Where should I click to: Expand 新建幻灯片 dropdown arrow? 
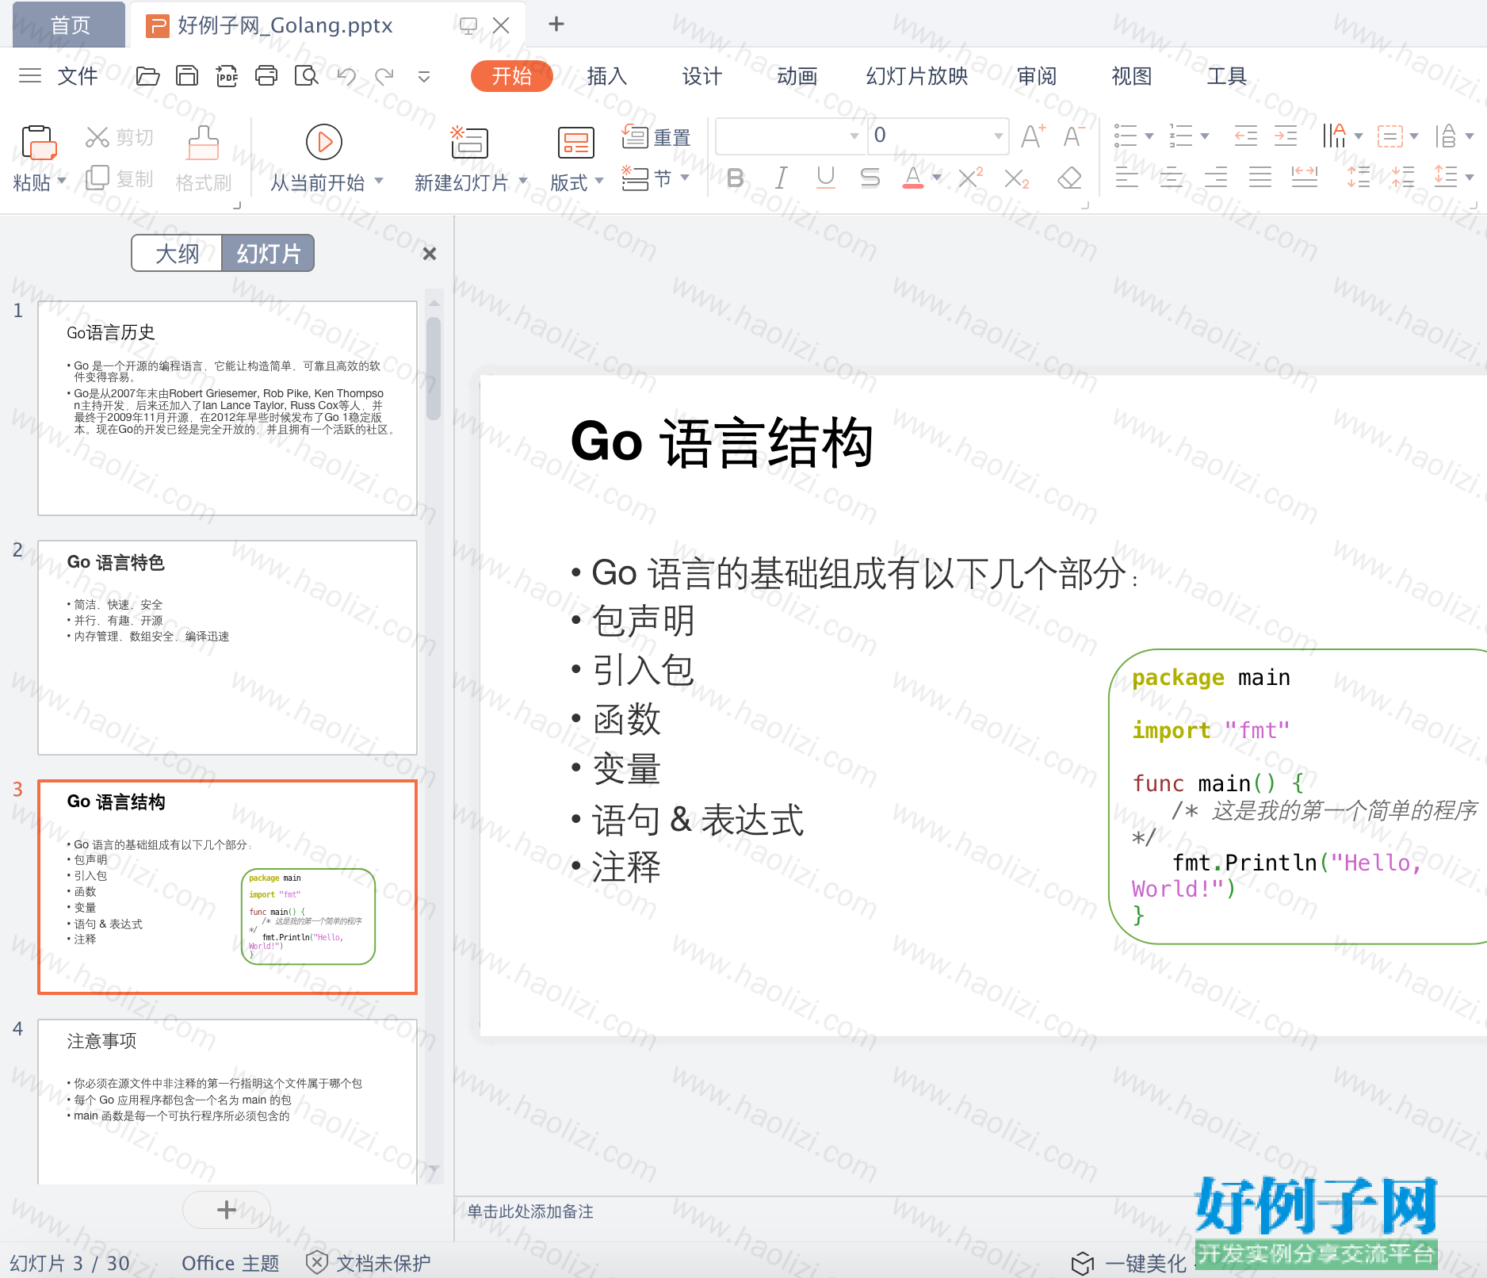[523, 181]
